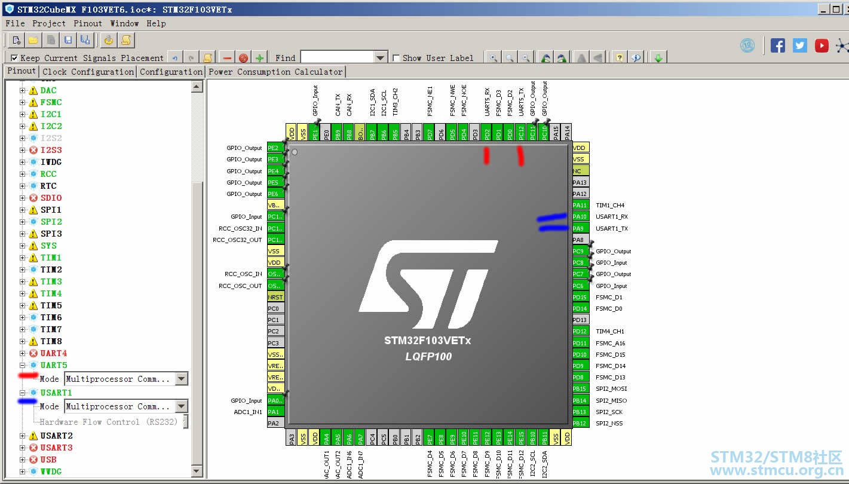Click the Undo arrow icon
The height and width of the screenshot is (484, 849).
click(x=175, y=58)
